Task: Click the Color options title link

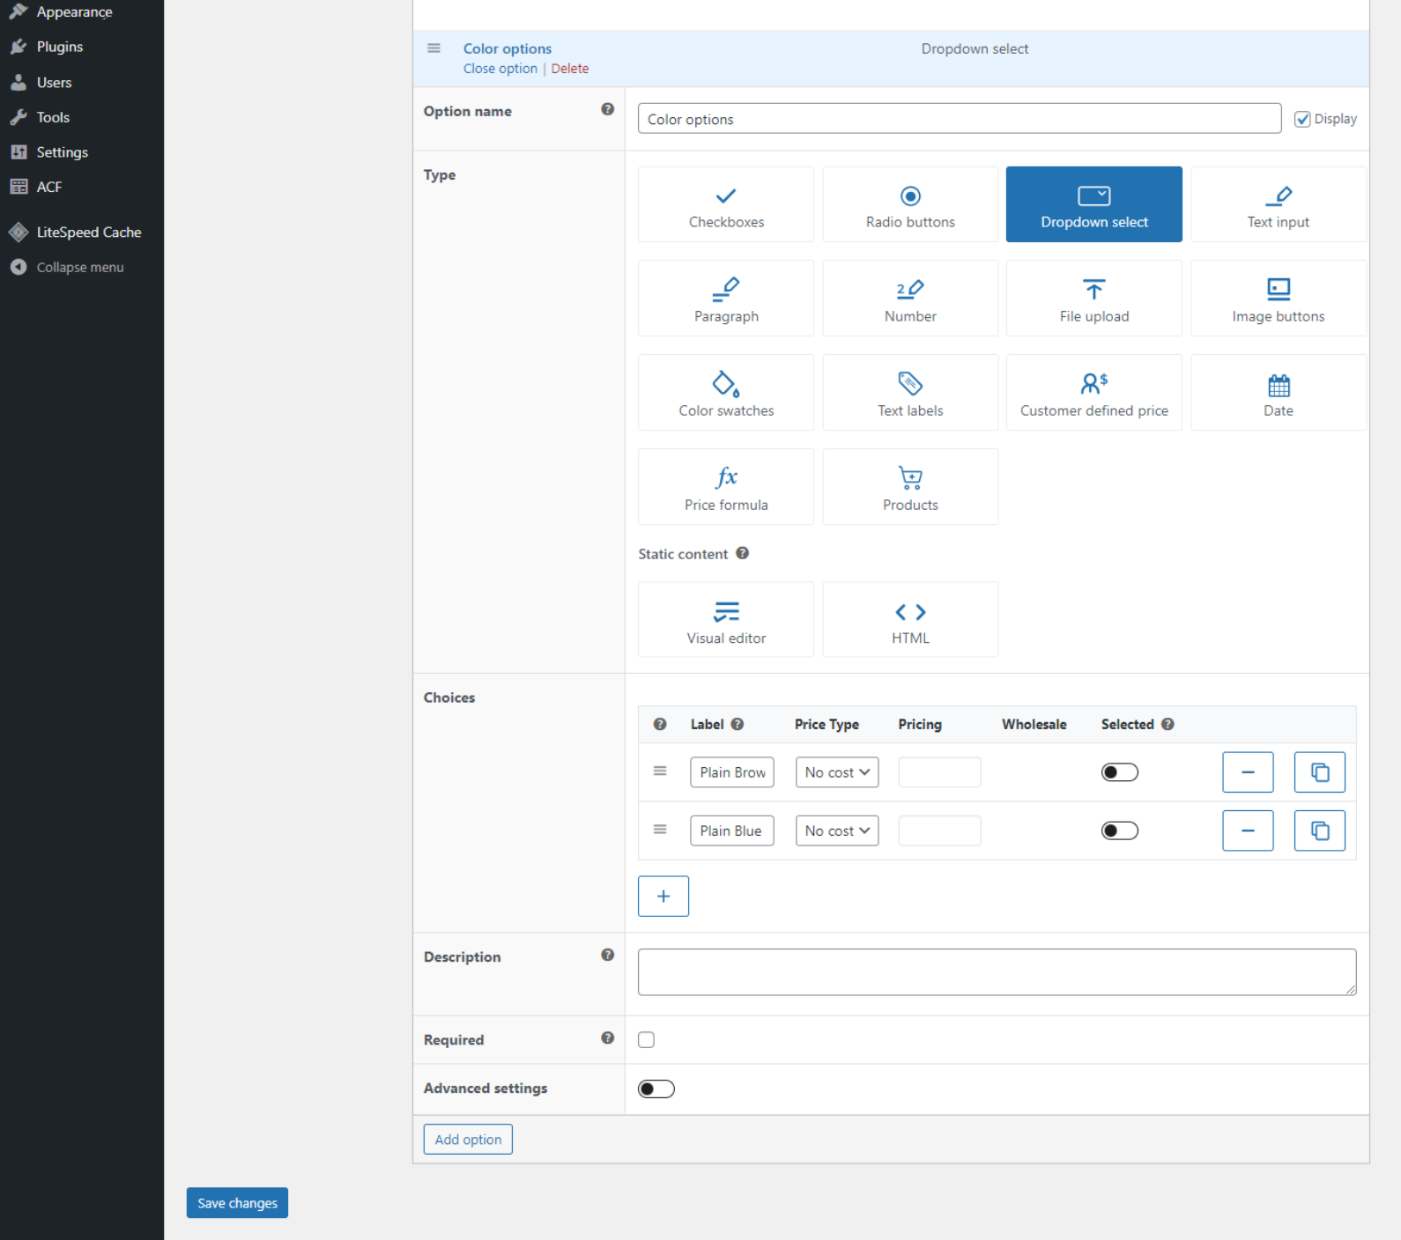Action: (x=508, y=48)
